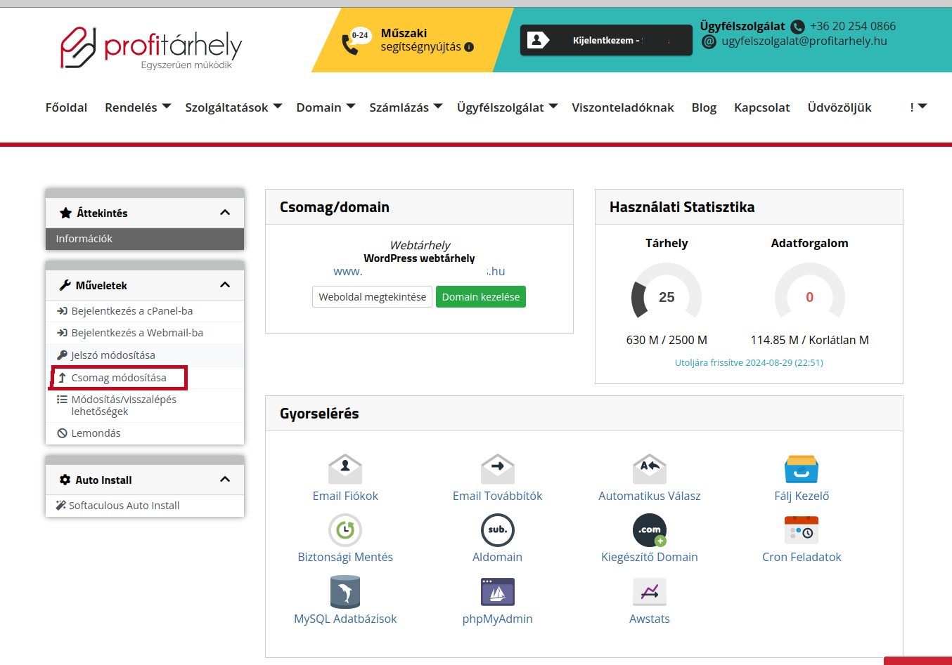Open the MySQL Adatbázisok dolphin icon
The width and height of the screenshot is (952, 665).
pos(345,591)
